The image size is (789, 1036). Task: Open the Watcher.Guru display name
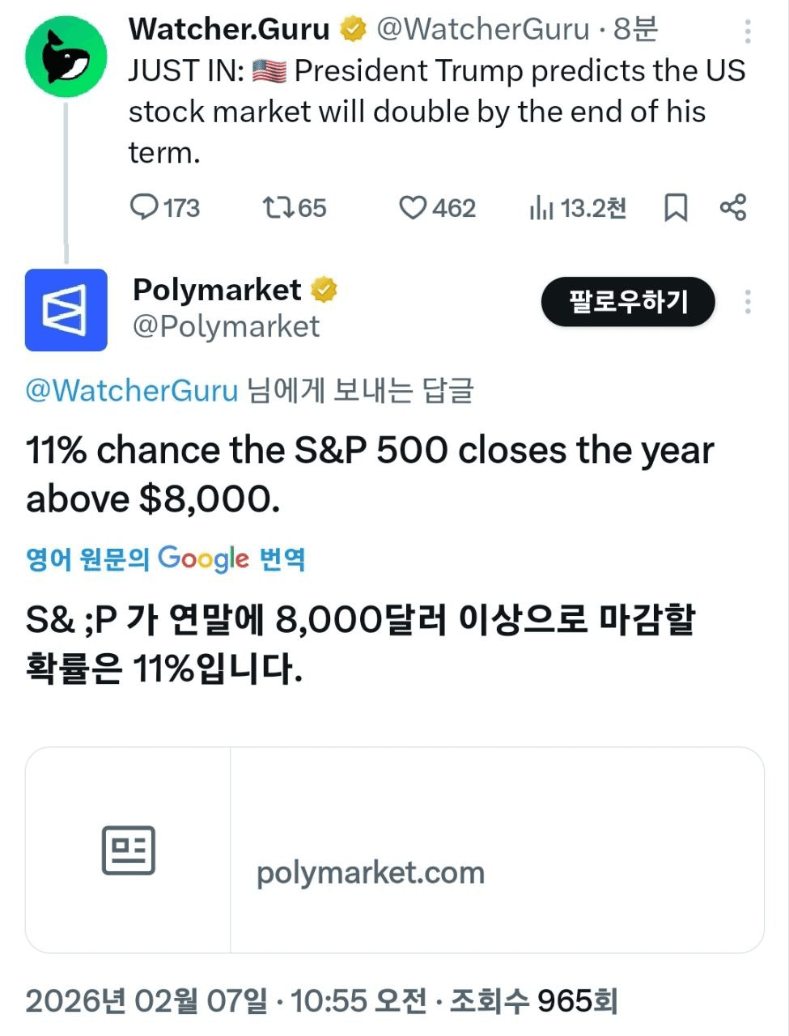tap(229, 29)
